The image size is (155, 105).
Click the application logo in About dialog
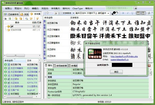[95, 54]
